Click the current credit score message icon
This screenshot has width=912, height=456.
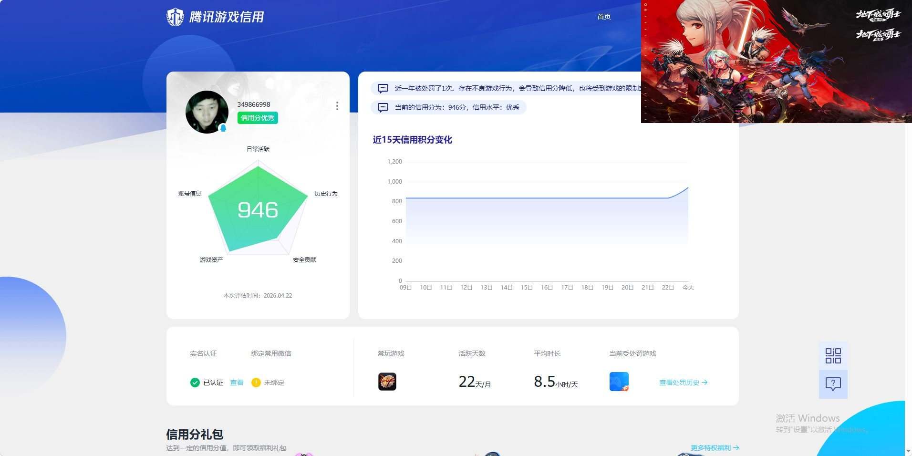383,107
